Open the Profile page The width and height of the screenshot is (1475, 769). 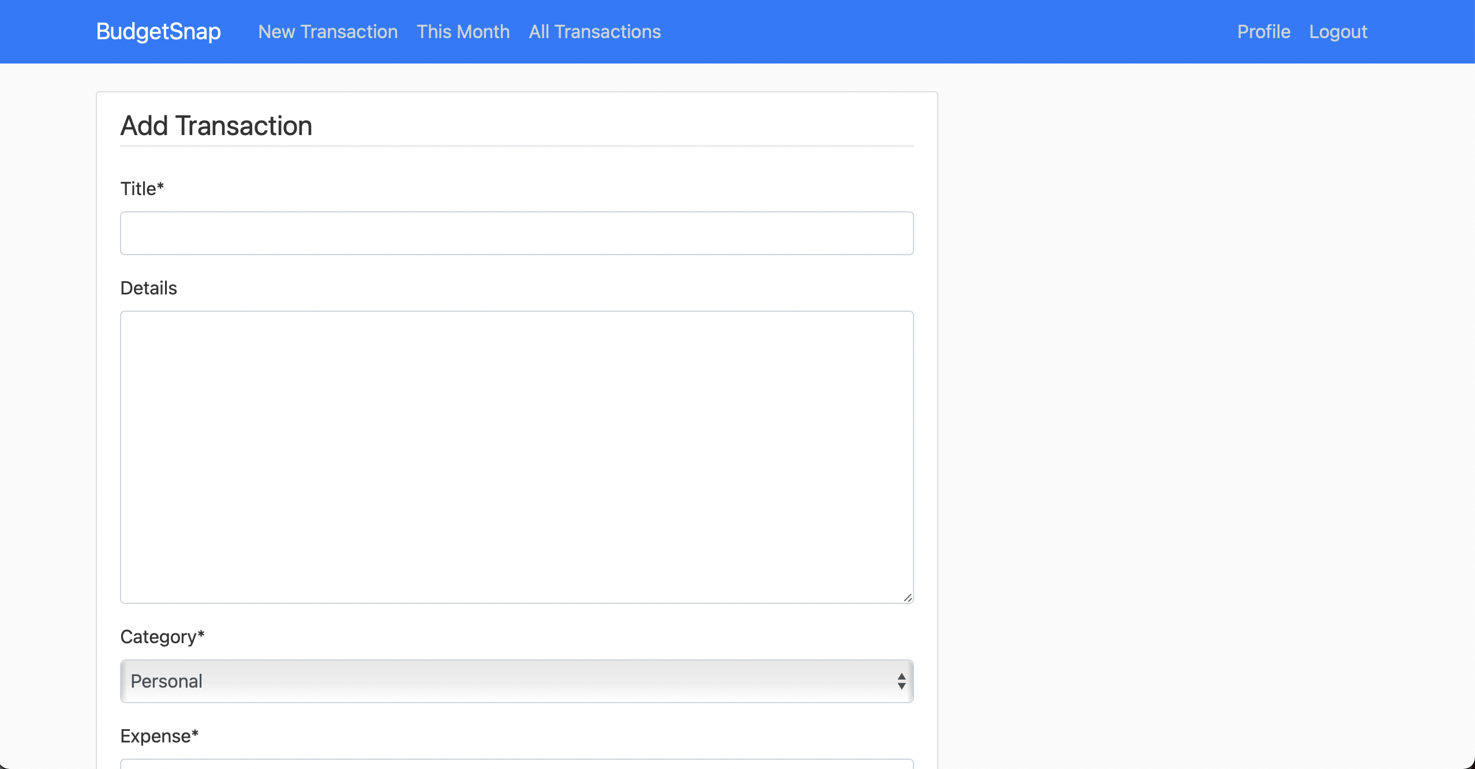tap(1263, 32)
